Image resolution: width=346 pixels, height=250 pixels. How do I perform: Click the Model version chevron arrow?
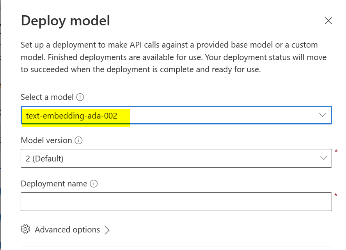click(x=324, y=158)
